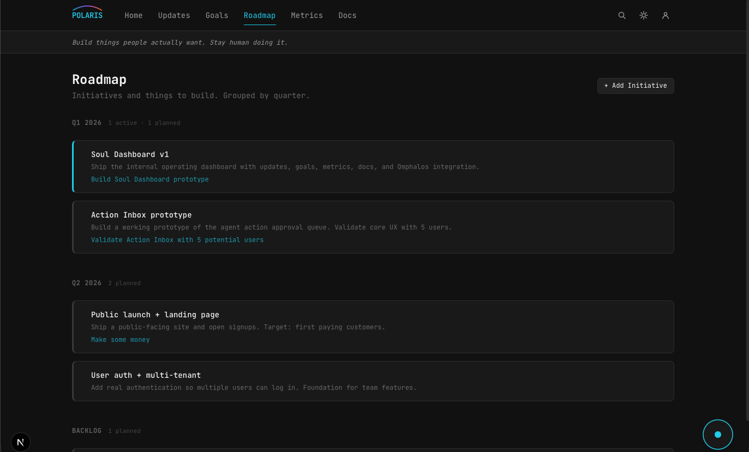Click the Action Inbox description text
749x452 pixels.
(x=272, y=227)
